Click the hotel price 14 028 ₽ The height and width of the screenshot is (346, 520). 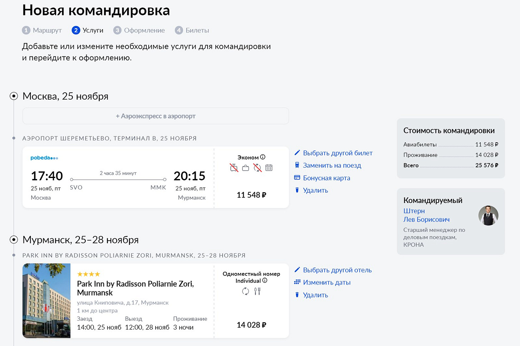click(x=251, y=325)
